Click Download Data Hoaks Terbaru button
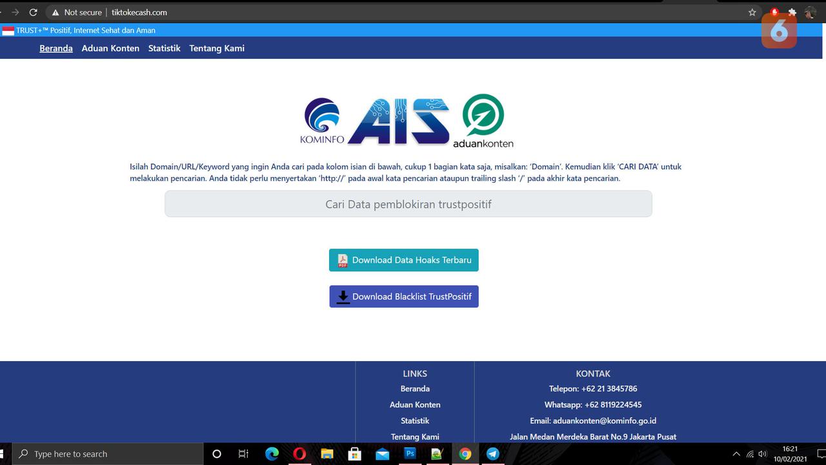826x465 pixels. (x=404, y=260)
